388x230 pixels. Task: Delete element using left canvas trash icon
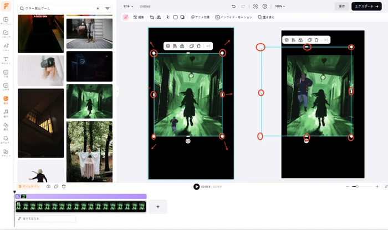(x=198, y=46)
